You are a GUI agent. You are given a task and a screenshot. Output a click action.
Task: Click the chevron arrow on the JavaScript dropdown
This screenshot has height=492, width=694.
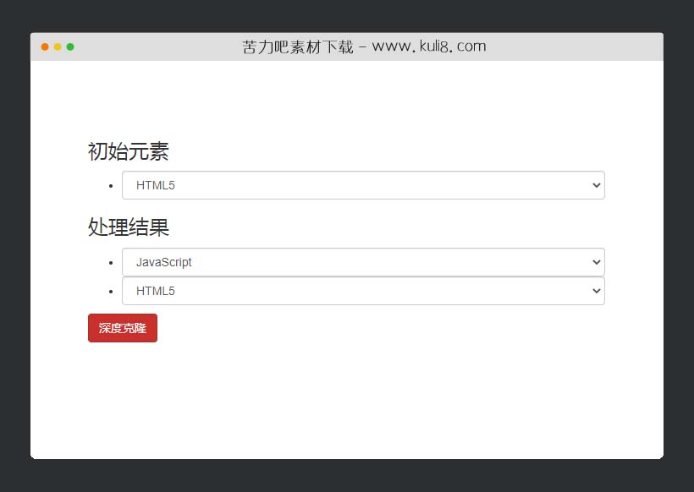click(x=597, y=262)
